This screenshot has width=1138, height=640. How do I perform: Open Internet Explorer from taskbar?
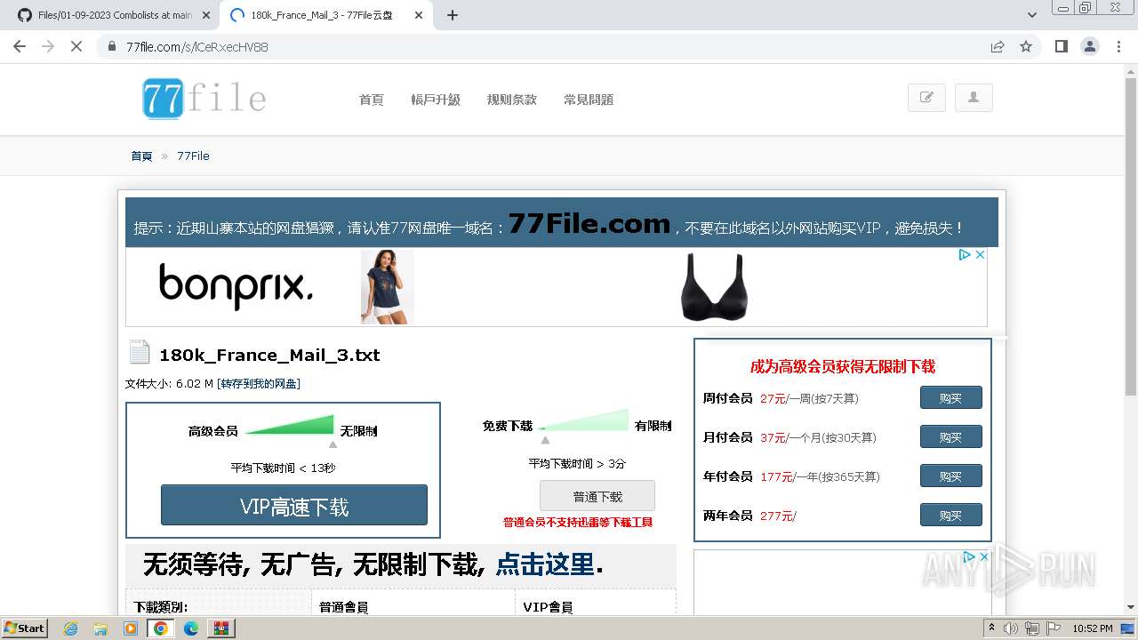71,628
